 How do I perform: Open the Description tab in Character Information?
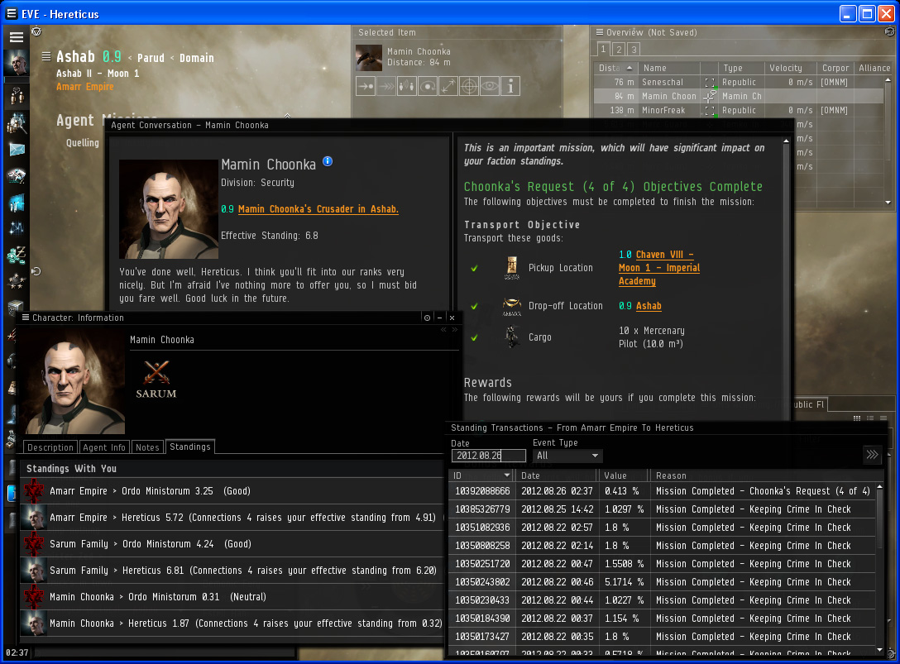click(x=50, y=447)
